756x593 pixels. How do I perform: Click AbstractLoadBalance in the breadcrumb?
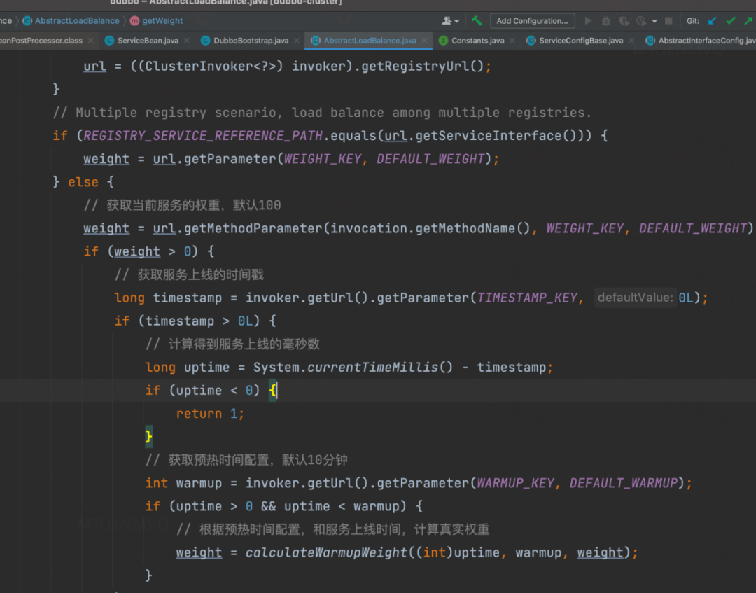tap(77, 21)
